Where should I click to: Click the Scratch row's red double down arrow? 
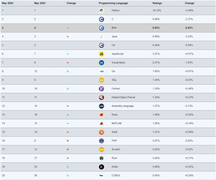pyautogui.click(x=68, y=149)
